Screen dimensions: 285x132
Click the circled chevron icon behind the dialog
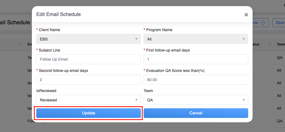tap(263, 23)
